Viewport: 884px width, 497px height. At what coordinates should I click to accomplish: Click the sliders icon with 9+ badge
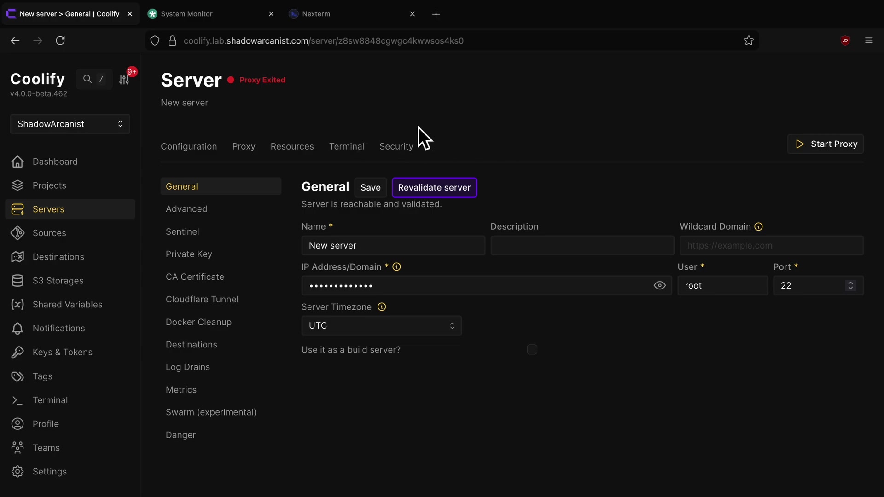(124, 79)
